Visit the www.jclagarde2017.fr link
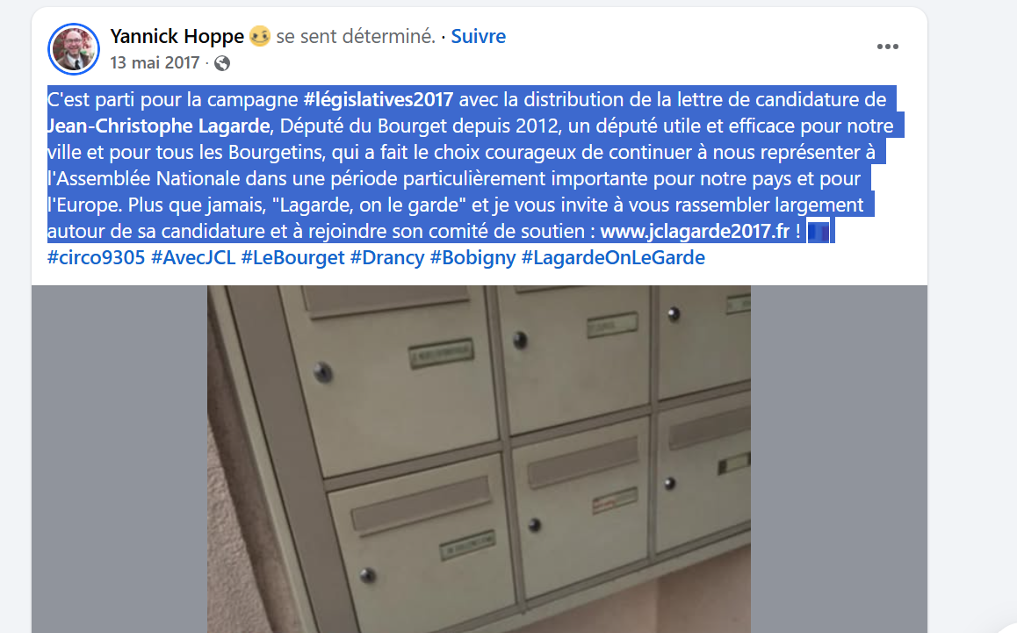This screenshot has width=1017, height=633. 695,232
